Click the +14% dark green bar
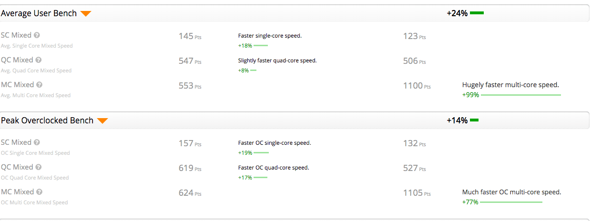This screenshot has width=591, height=221. (x=474, y=121)
